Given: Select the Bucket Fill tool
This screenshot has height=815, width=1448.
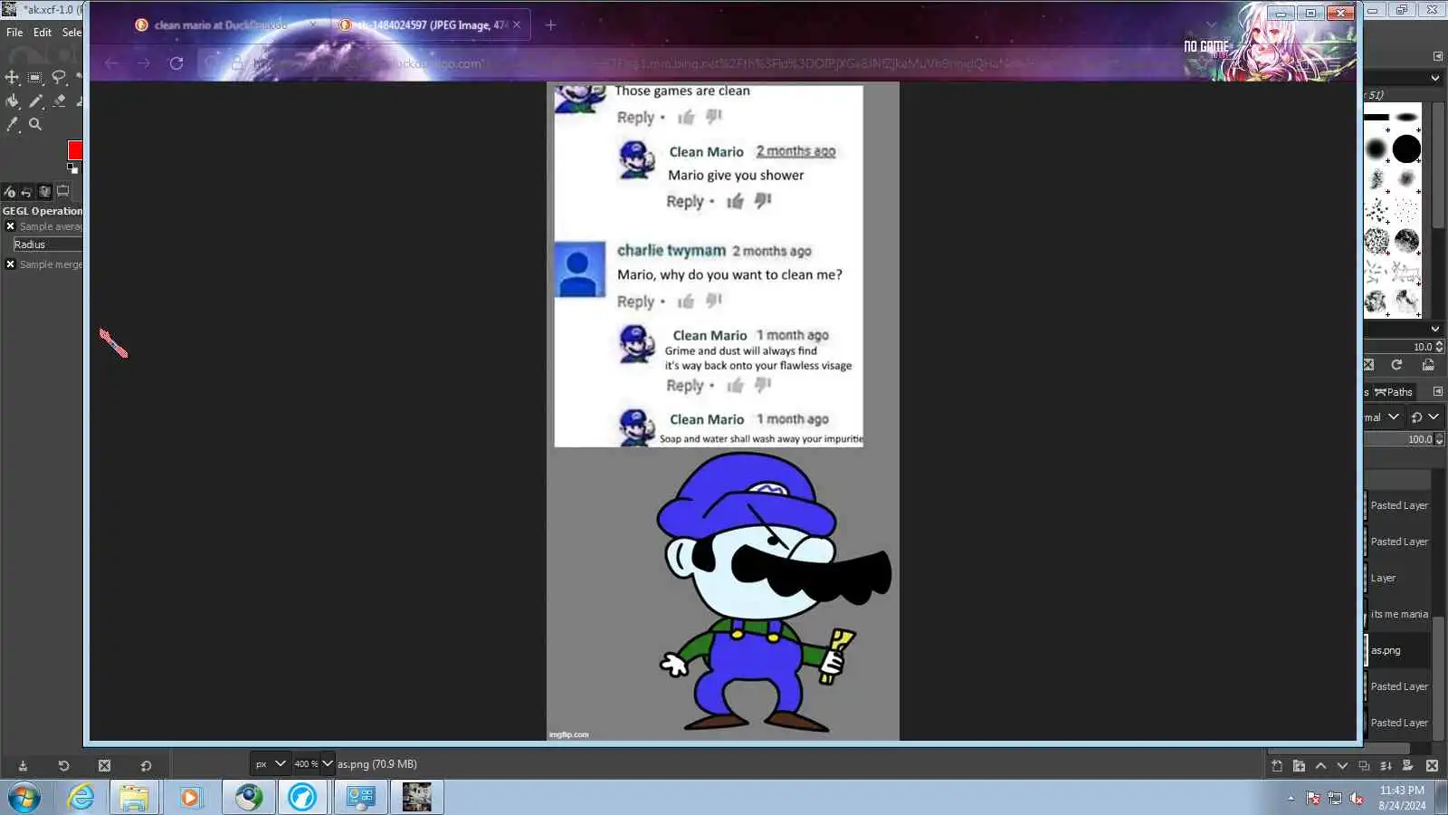Looking at the screenshot, I should pos(12,101).
